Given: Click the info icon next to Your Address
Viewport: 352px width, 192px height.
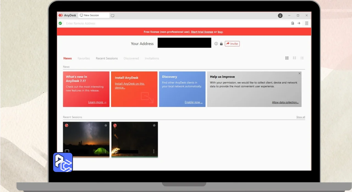Looking at the screenshot, I should [x=216, y=44].
